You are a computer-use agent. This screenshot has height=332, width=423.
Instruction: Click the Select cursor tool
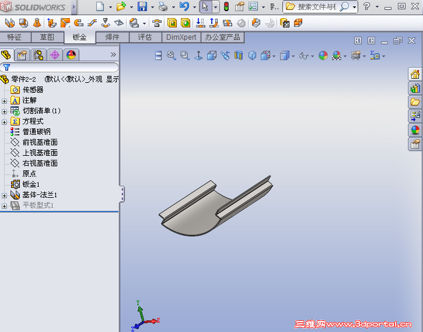coord(205,6)
